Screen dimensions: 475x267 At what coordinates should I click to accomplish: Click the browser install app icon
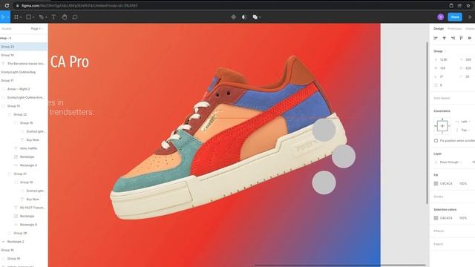click(x=451, y=5)
